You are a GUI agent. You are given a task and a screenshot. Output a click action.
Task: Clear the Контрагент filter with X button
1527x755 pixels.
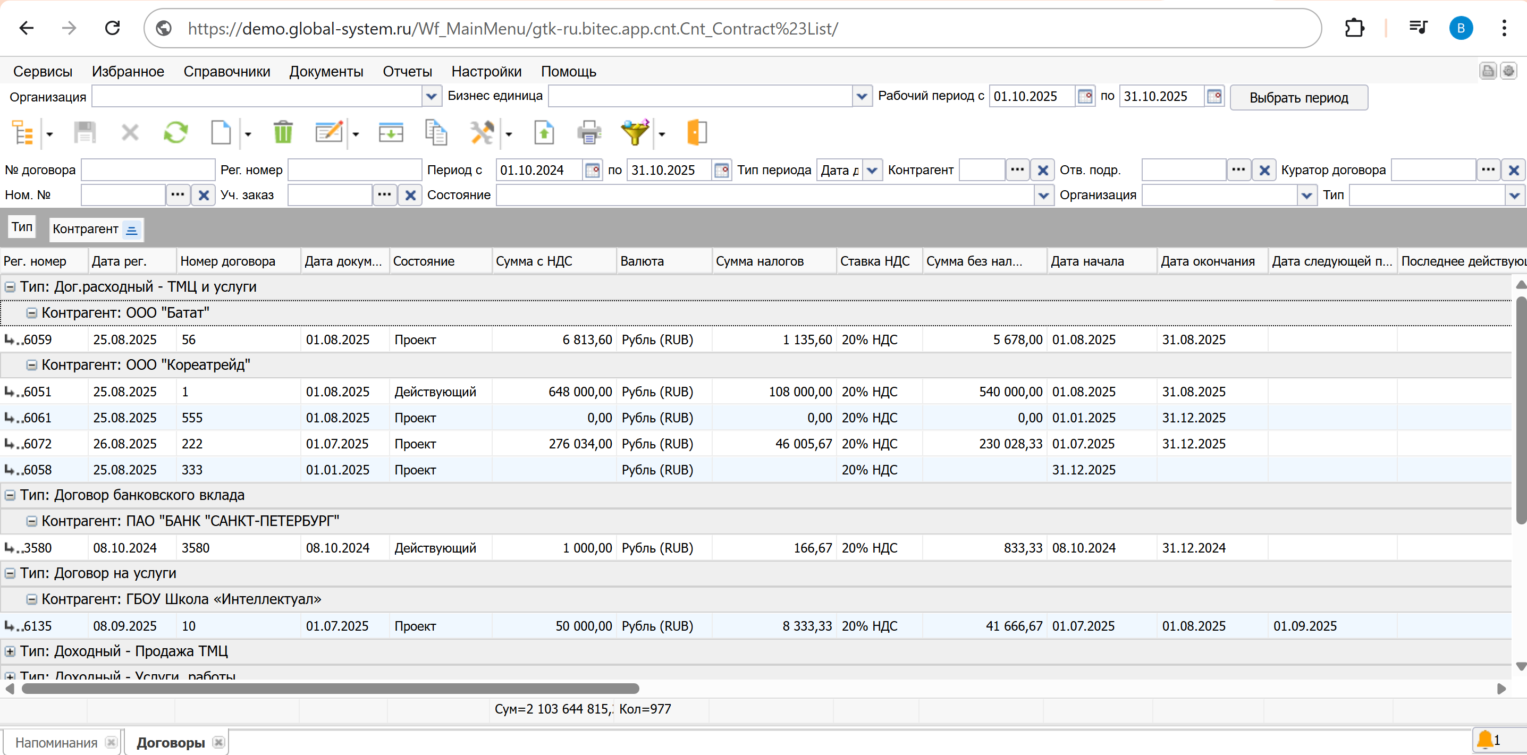pyautogui.click(x=1043, y=170)
